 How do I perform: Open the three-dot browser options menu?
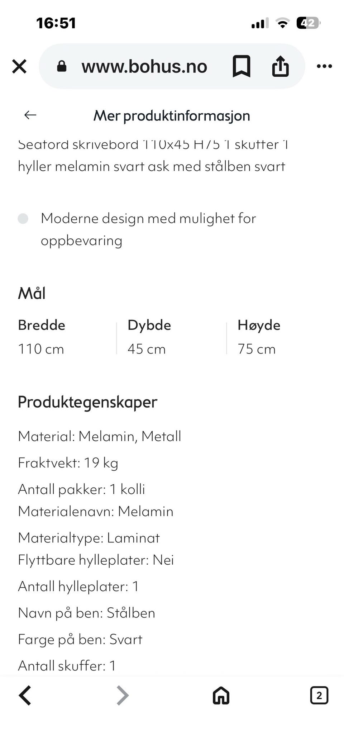pos(324,66)
